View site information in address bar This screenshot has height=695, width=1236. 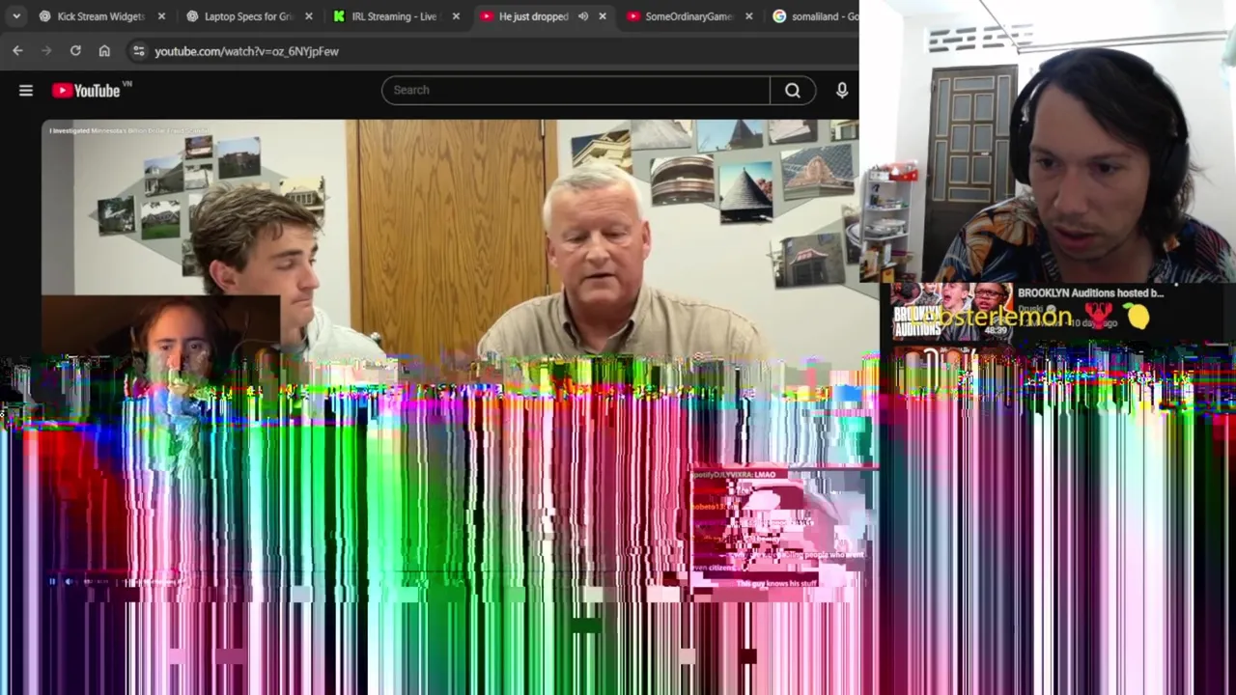[138, 51]
